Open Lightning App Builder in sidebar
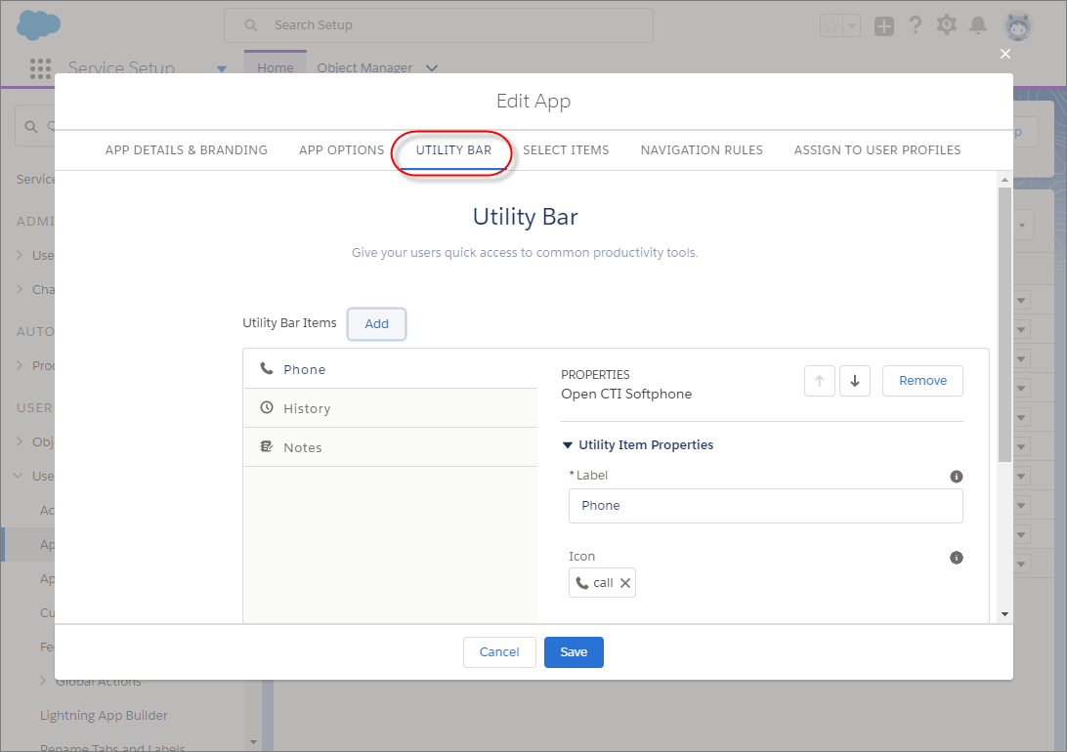This screenshot has width=1067, height=752. point(105,715)
